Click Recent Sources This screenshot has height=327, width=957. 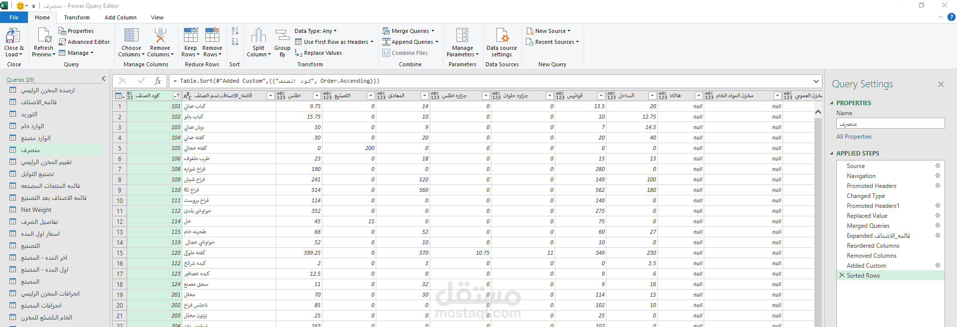click(x=552, y=42)
